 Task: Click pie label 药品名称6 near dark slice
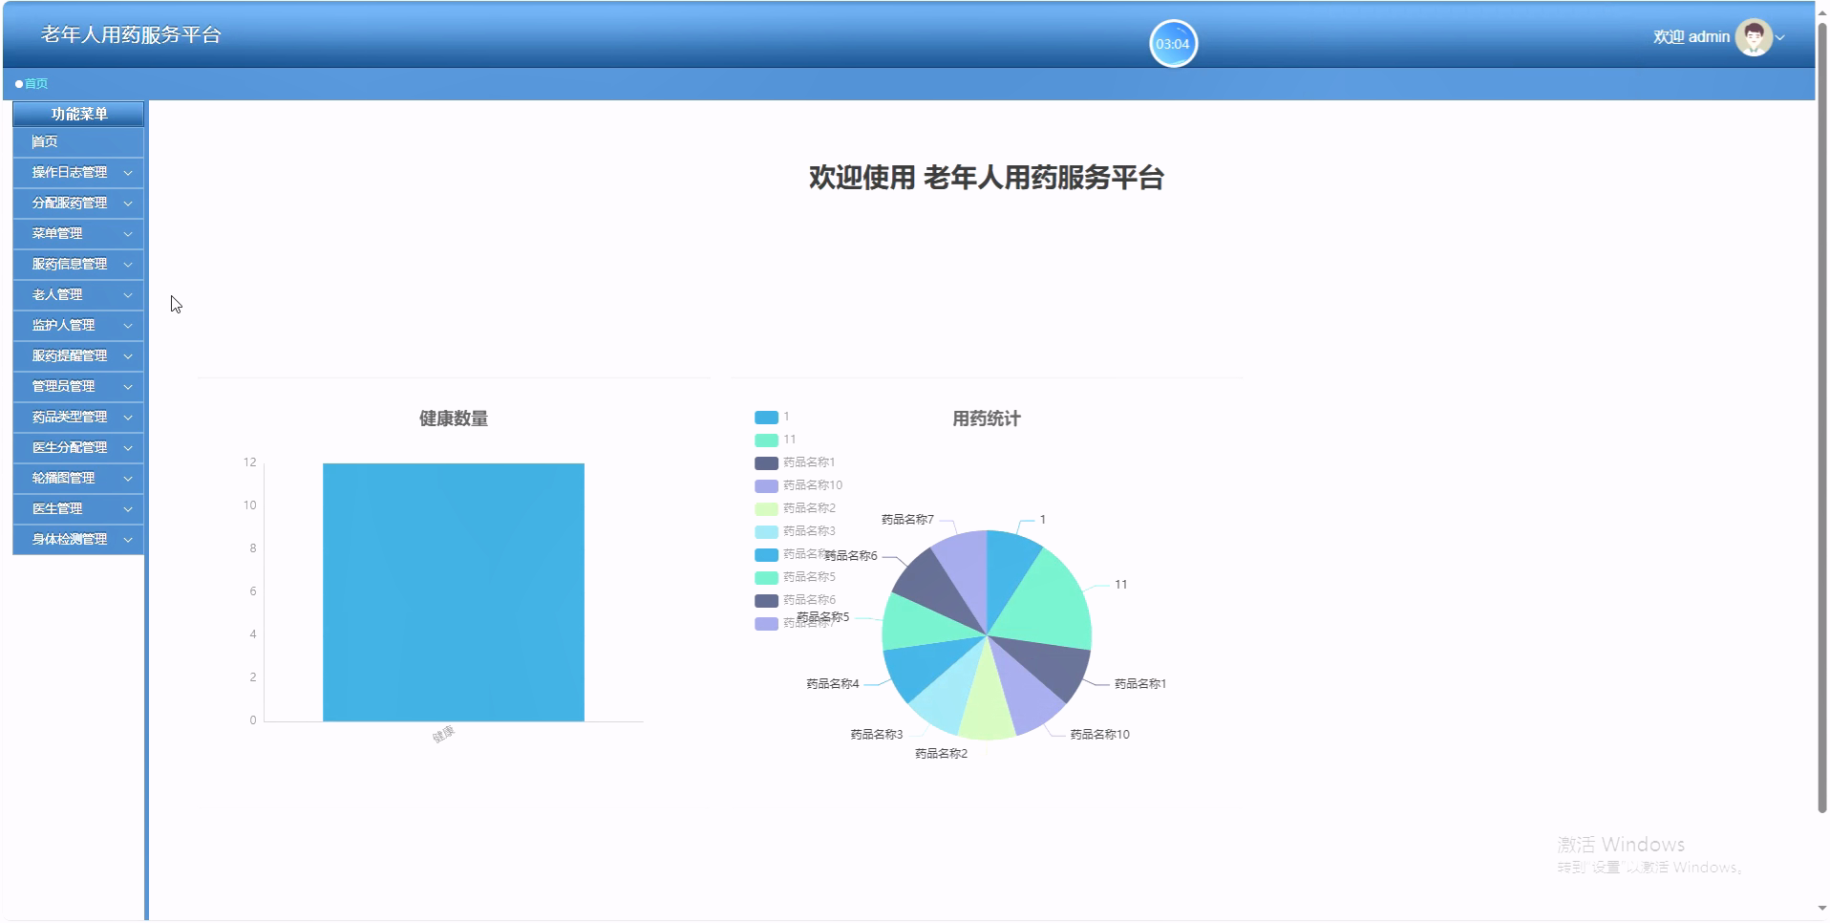pyautogui.click(x=851, y=556)
